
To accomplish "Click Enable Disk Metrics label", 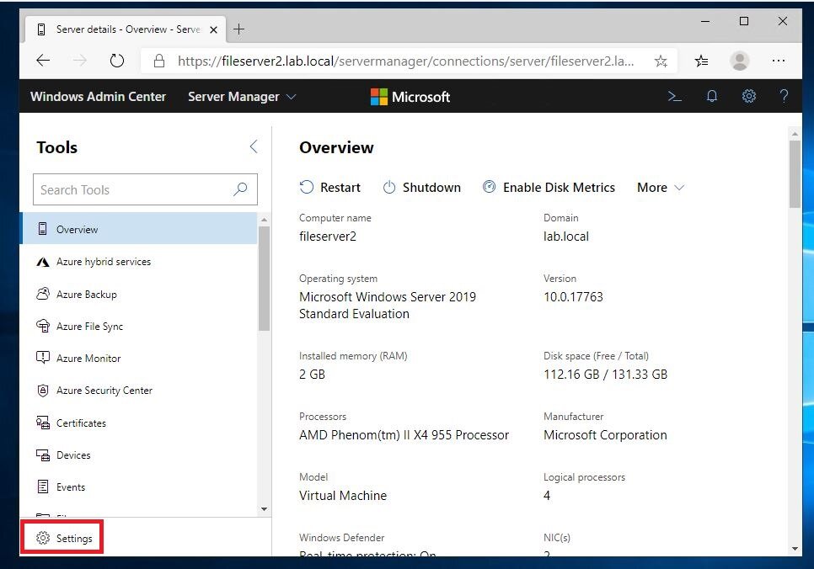I will pos(559,187).
